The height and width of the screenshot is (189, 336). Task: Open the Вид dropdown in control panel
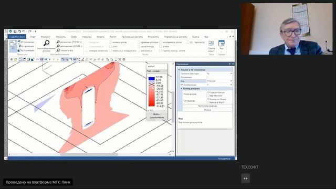[x=231, y=81]
